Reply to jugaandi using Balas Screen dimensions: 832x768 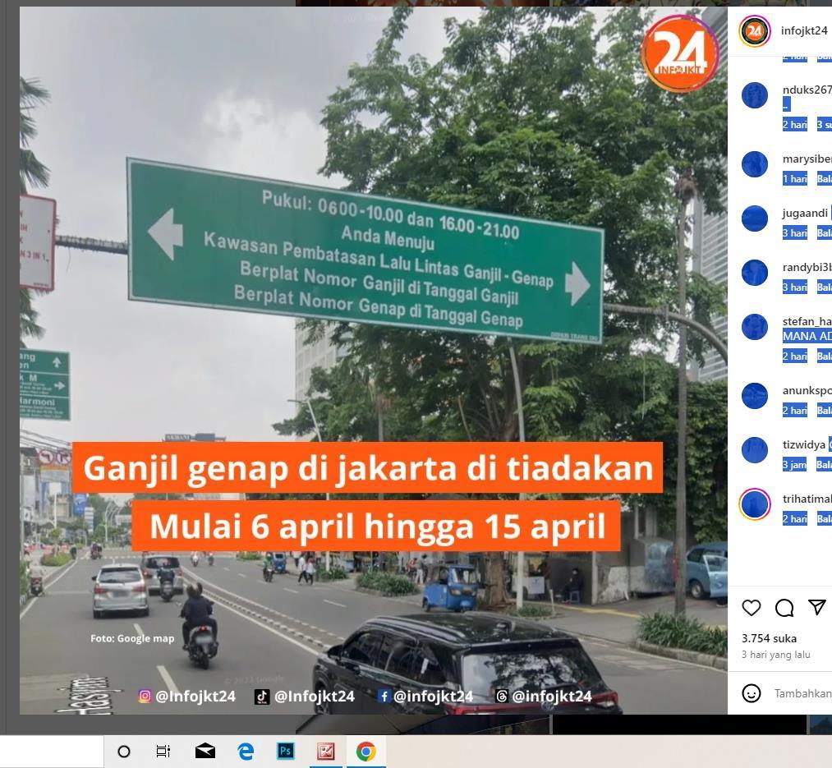tap(824, 232)
